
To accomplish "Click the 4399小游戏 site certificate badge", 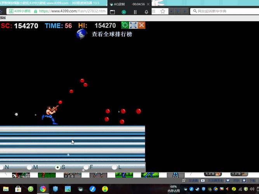I will (20, 11).
